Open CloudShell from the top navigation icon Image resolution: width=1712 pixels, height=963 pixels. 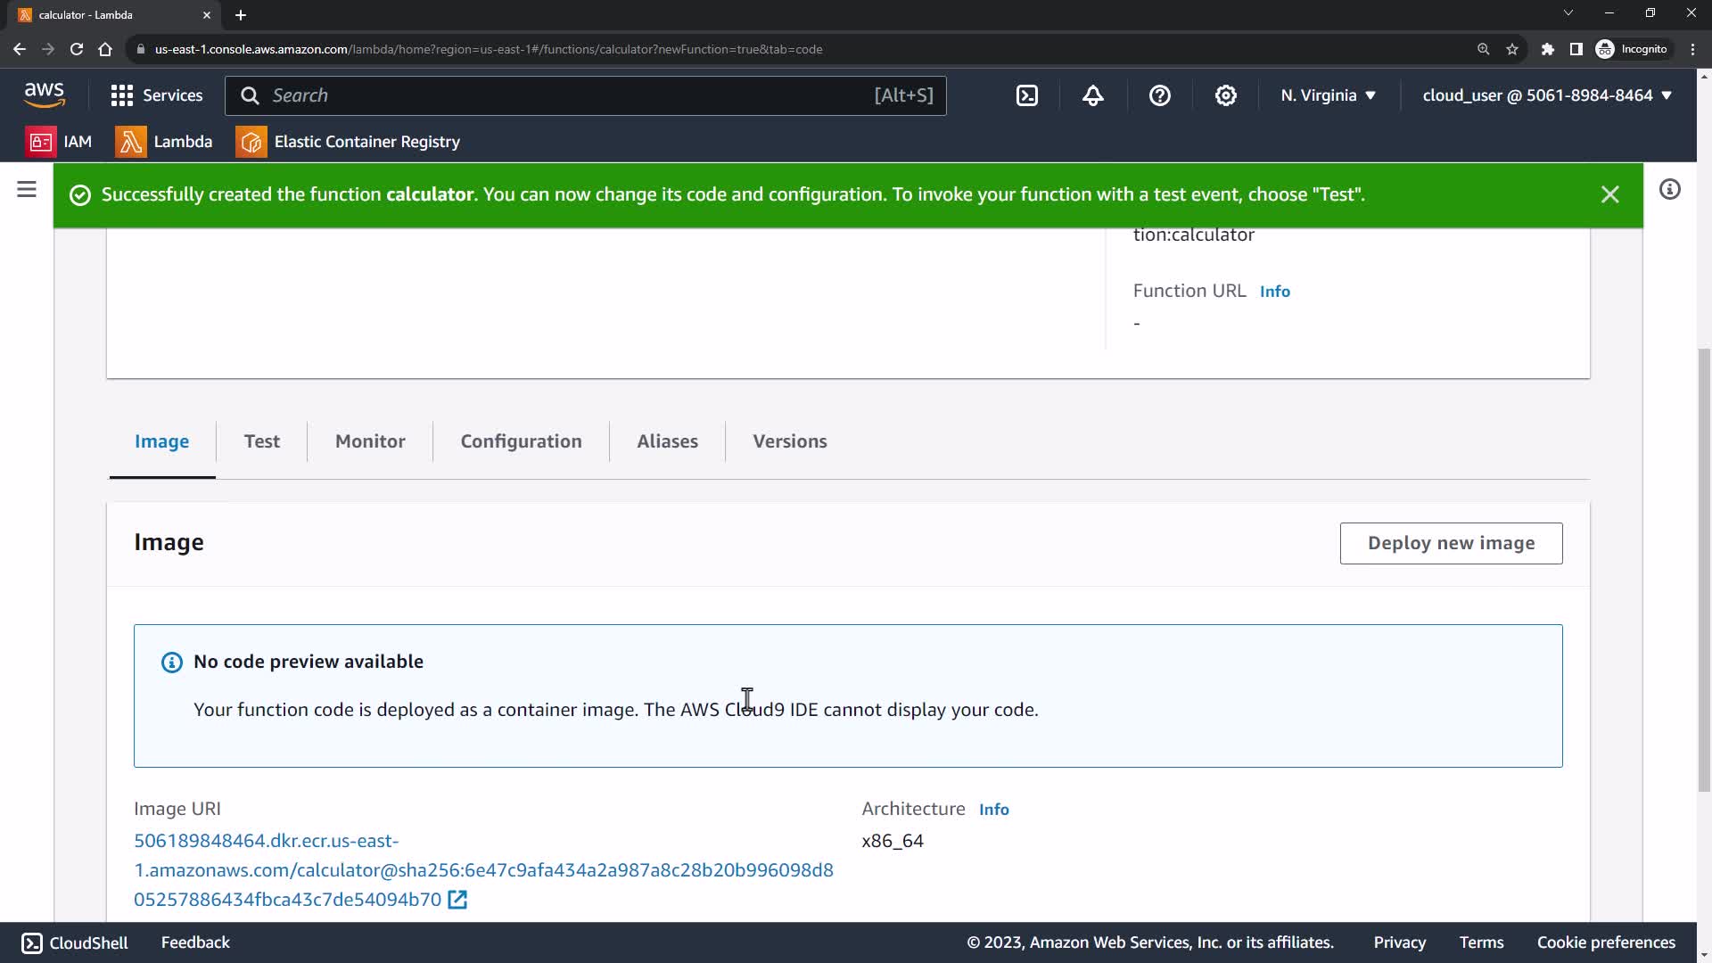(x=1027, y=95)
